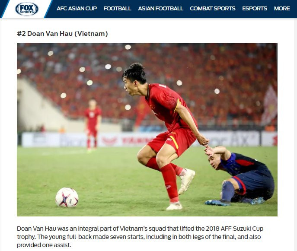
Task: Go to the Football section
Action: pyautogui.click(x=117, y=9)
